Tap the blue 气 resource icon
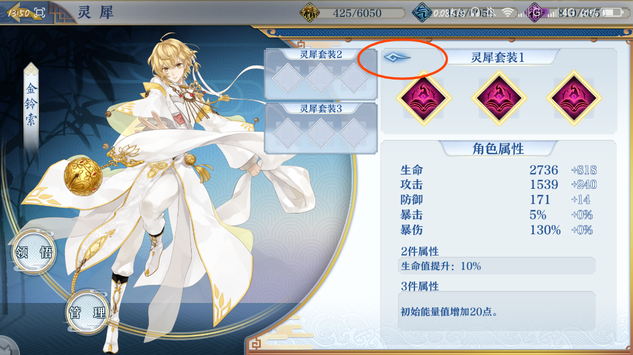 (x=422, y=12)
